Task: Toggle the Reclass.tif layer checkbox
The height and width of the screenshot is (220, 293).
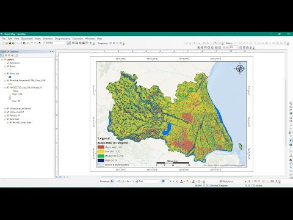Action: pyautogui.click(x=8, y=116)
